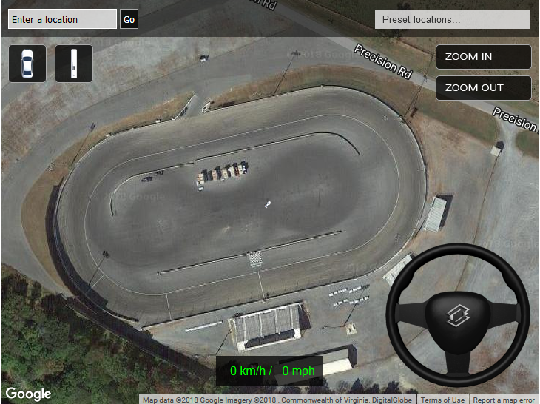Click the Google logo

coord(28,394)
